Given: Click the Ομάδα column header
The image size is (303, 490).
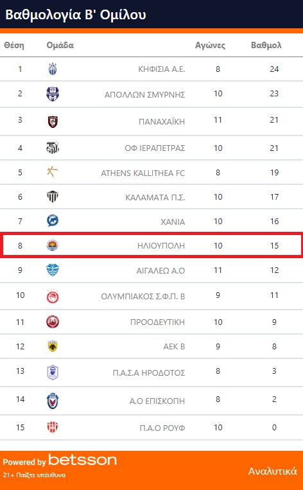Looking at the screenshot, I should pyautogui.click(x=60, y=46).
